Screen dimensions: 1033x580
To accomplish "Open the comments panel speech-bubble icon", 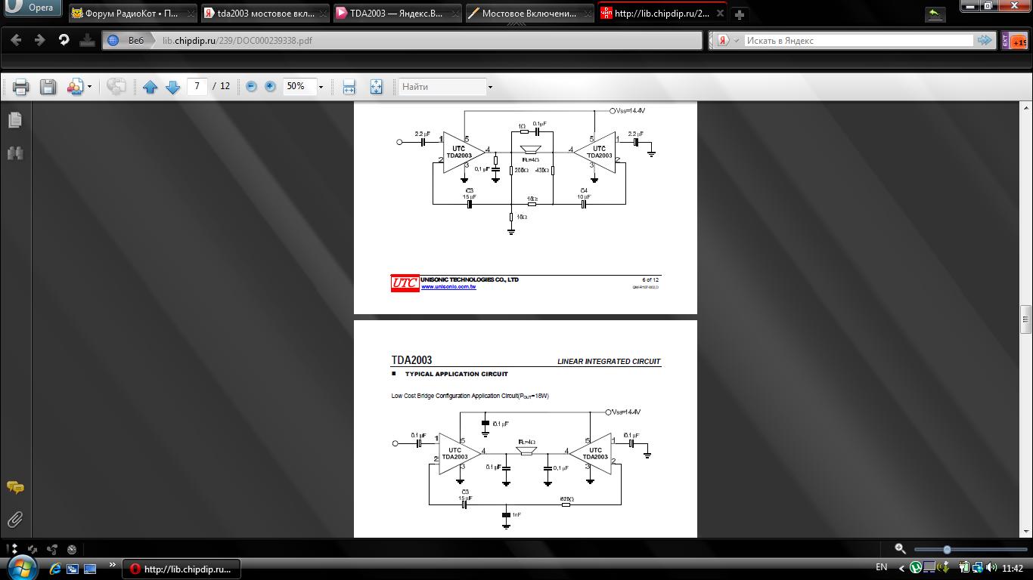I will [15, 488].
